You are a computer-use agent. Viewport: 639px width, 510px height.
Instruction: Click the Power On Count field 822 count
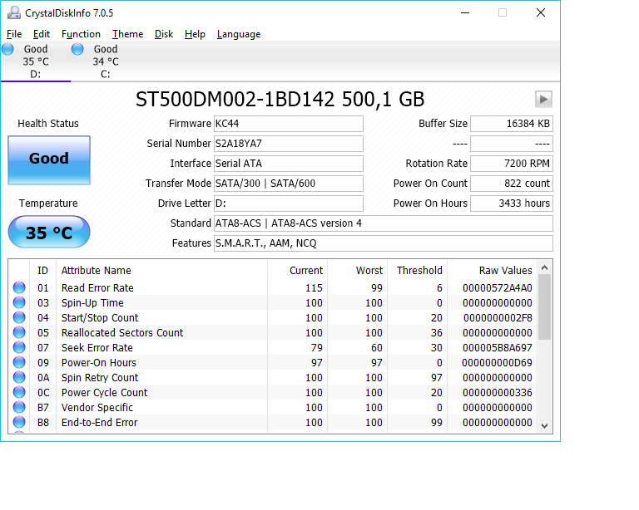pos(512,184)
